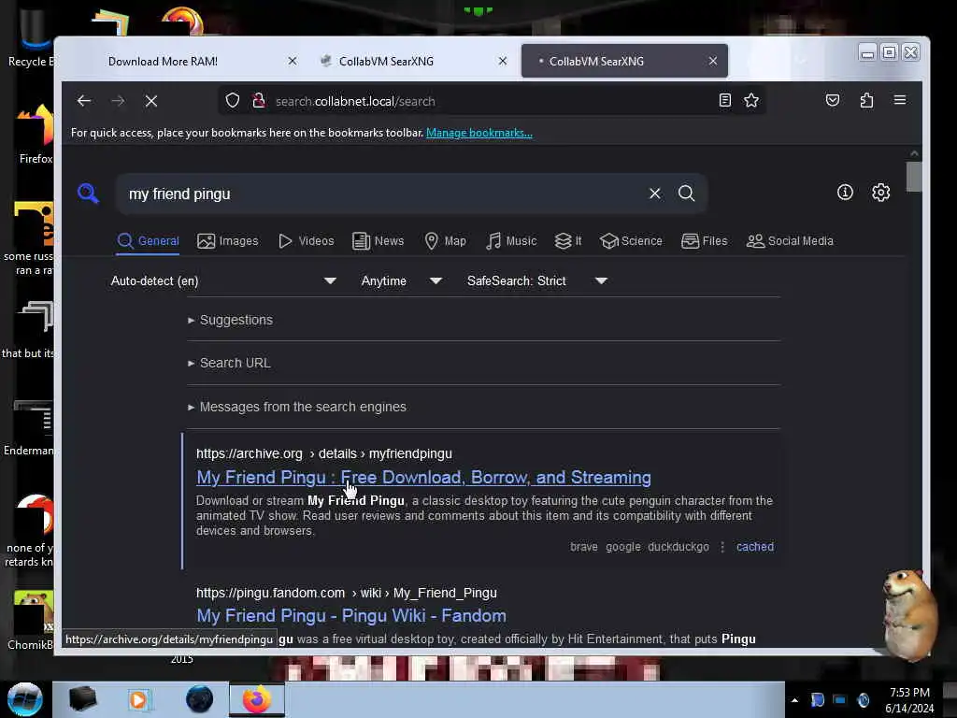Open the SearXNG about info icon
Screen dimensions: 957x718
click(x=845, y=193)
